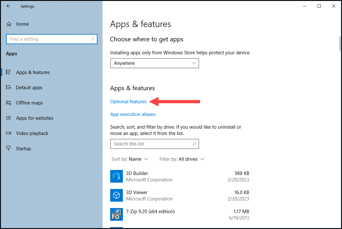Expand the Filter by All drives dropdown
Viewport: 342px width, 229px height.
point(182,159)
